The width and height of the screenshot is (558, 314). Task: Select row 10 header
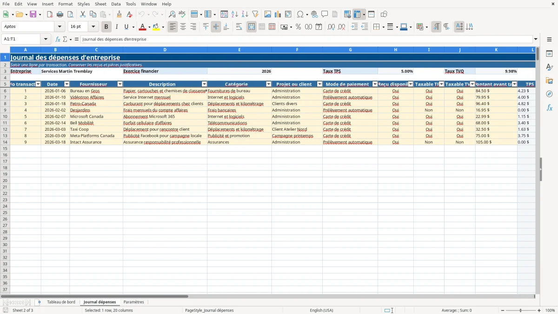pos(5,116)
